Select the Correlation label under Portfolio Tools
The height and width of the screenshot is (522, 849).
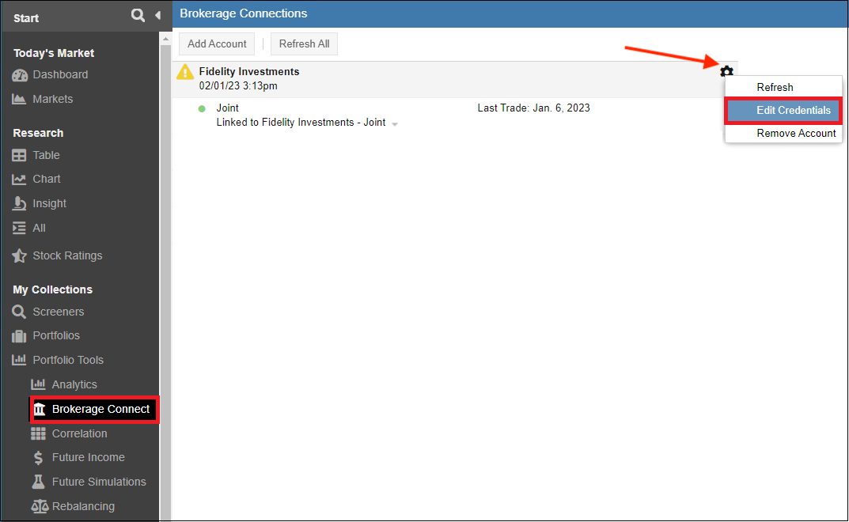pos(79,433)
